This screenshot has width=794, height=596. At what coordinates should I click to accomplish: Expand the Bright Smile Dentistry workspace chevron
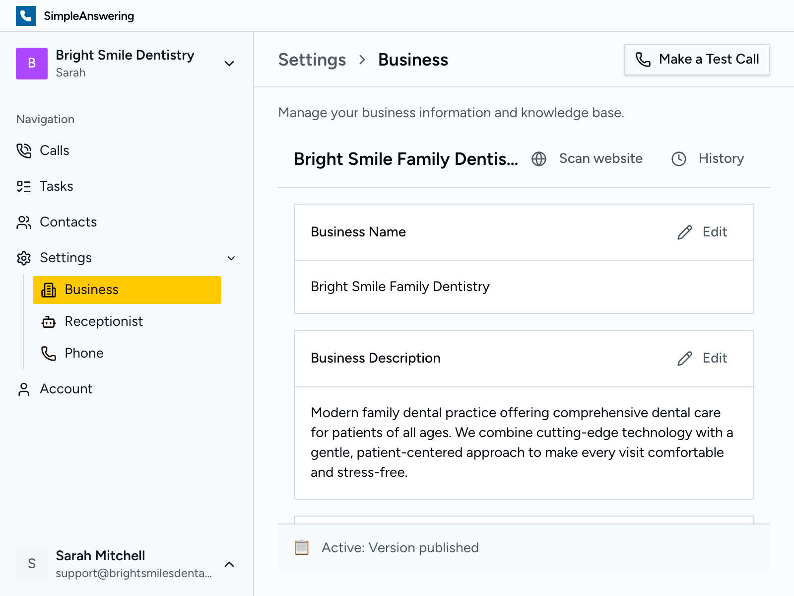(x=229, y=64)
